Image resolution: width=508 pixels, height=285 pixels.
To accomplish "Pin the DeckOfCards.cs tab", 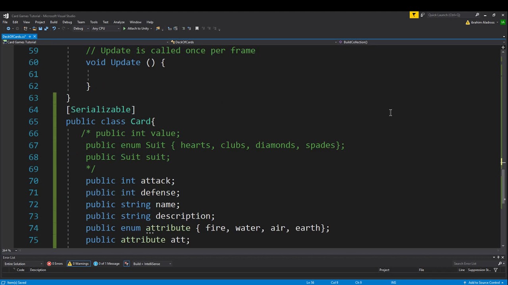I will [x=30, y=36].
